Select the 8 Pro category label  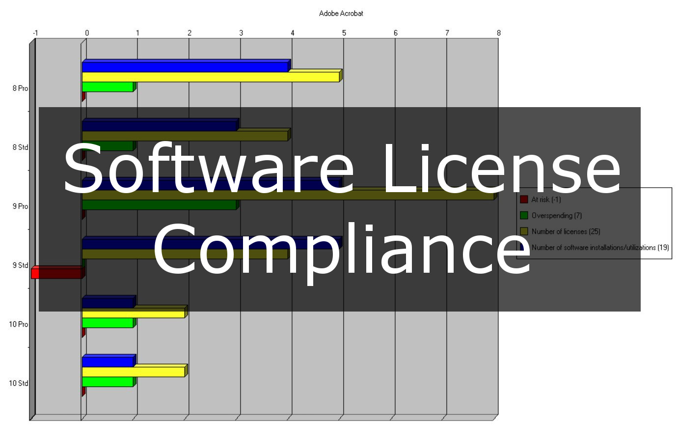tap(20, 88)
